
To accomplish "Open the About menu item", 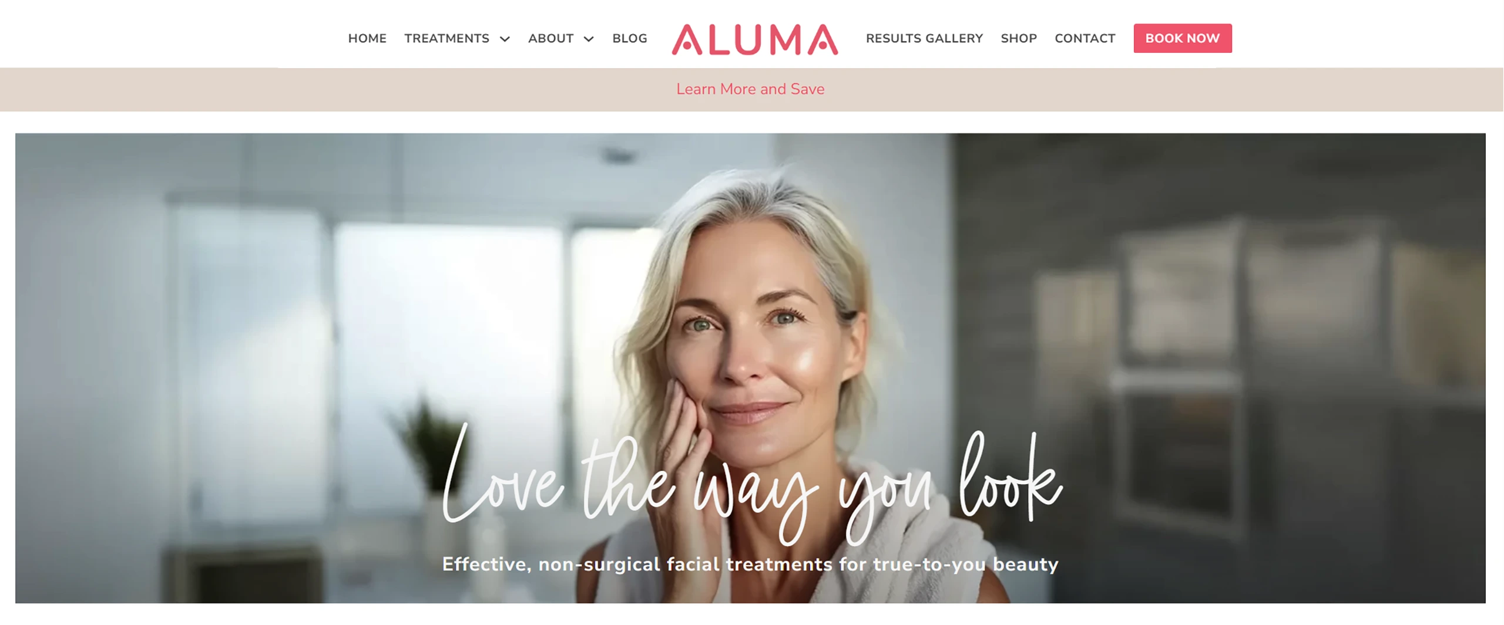I will pos(550,38).
